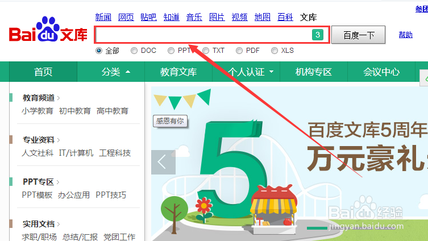Open the 帮助 help link
Viewport: 428px width, 241px height.
pos(405,35)
